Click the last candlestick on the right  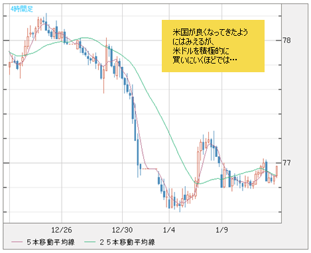point(277,171)
